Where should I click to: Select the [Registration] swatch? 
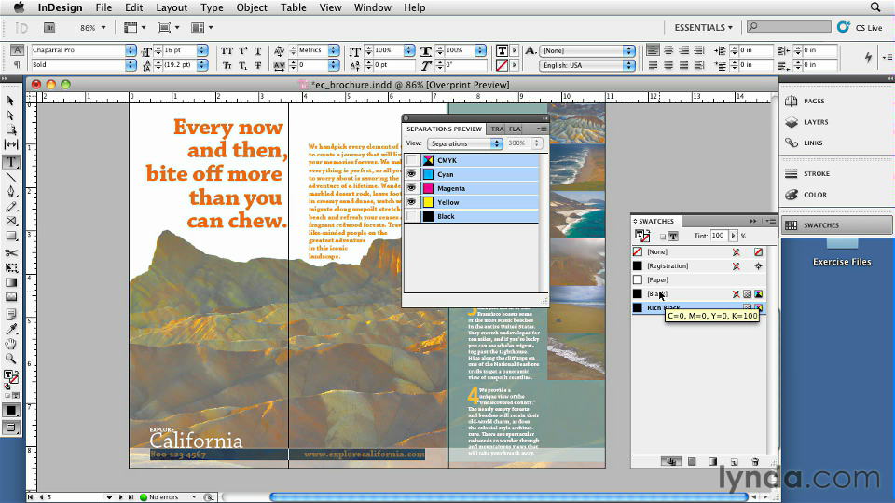tap(698, 265)
